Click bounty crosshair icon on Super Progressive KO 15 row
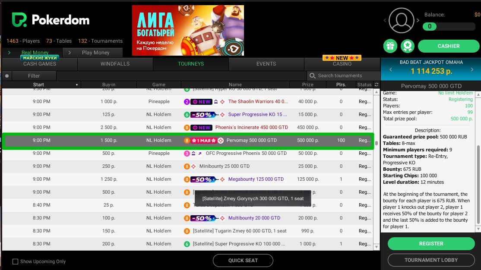The width and height of the screenshot is (481, 270). point(222,115)
